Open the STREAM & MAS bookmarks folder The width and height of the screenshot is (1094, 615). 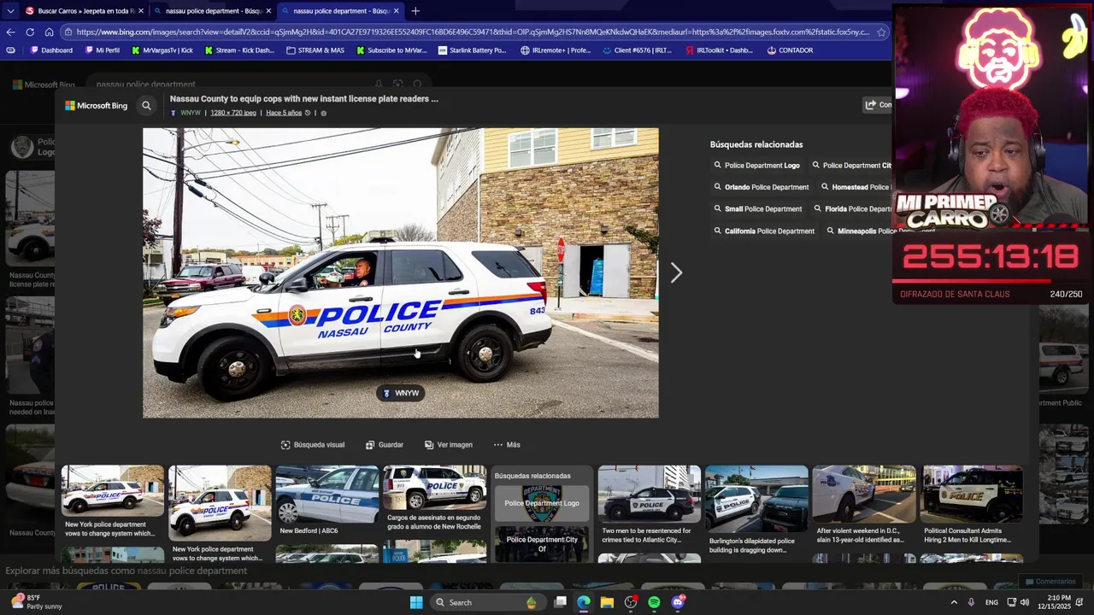click(315, 50)
